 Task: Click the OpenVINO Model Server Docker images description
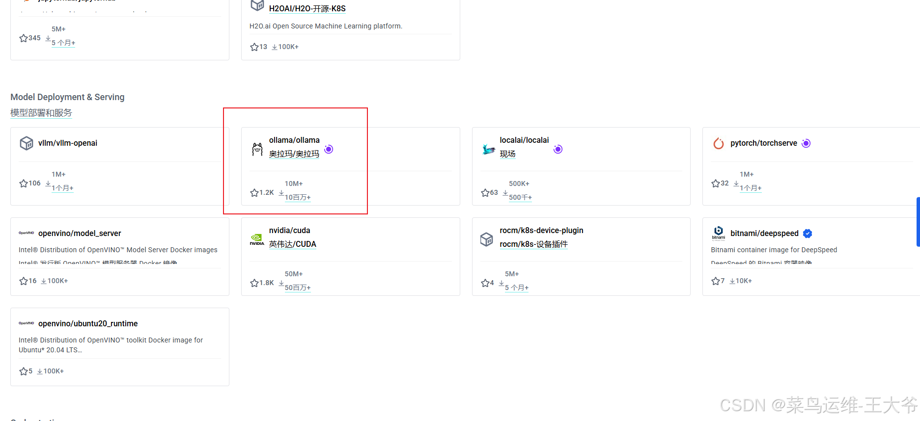click(118, 250)
